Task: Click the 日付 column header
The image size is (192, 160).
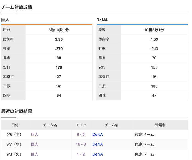Action: coord(15,125)
